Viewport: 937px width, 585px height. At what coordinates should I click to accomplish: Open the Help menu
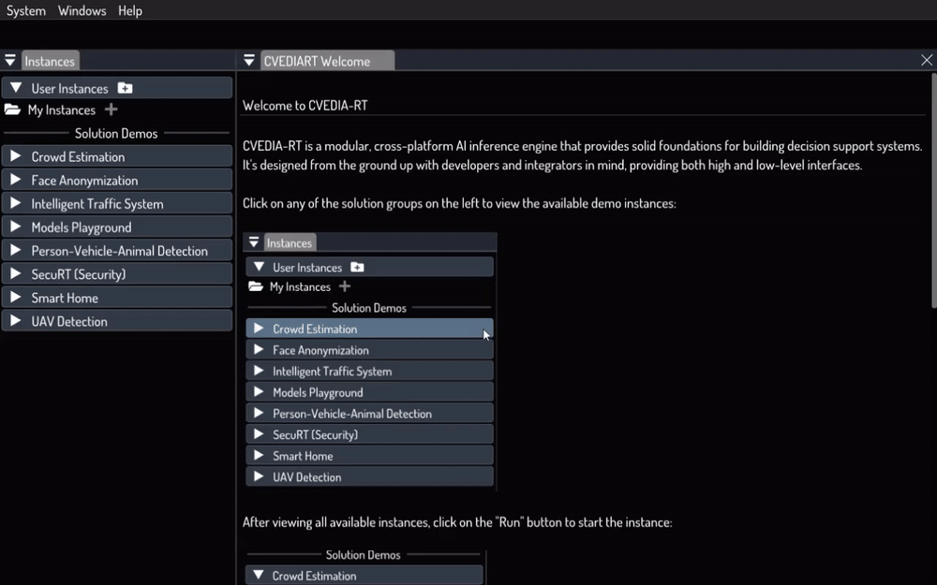click(x=129, y=10)
